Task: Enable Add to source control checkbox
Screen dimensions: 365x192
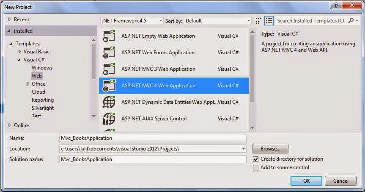Action: coord(255,167)
